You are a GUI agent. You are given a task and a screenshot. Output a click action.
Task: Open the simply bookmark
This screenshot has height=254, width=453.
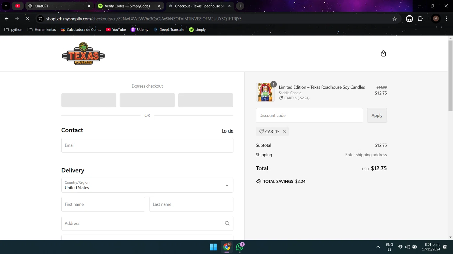[197, 29]
